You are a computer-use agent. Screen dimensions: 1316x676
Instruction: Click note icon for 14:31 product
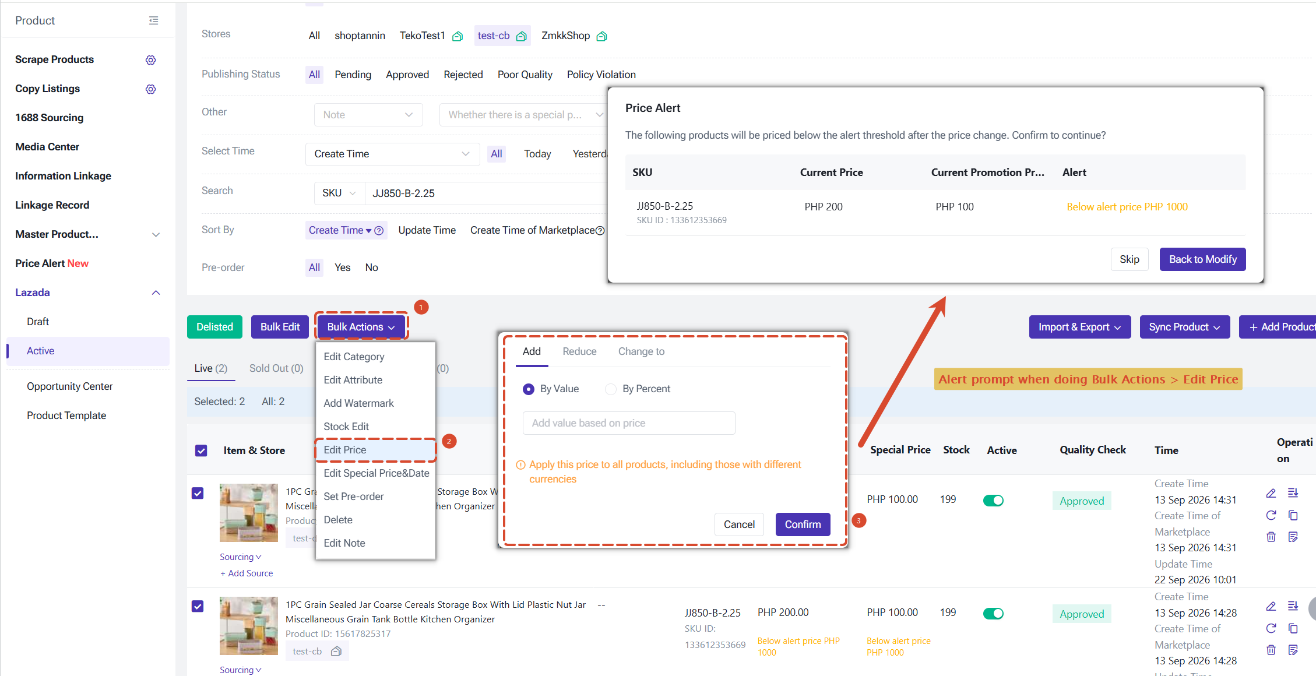pos(1293,537)
